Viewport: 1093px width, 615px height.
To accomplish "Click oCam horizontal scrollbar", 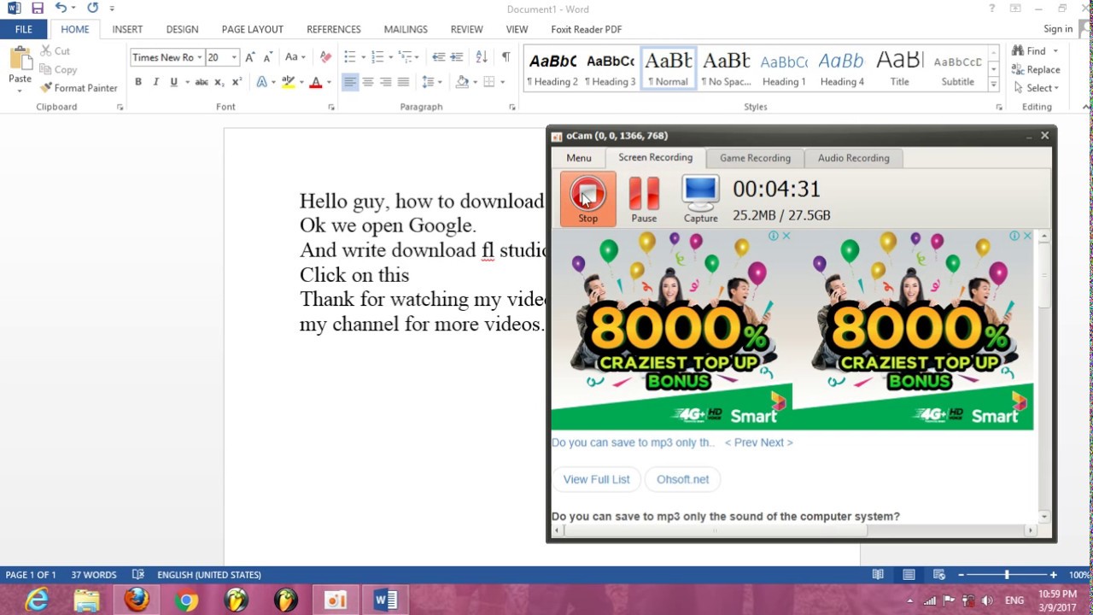I will tap(715, 530).
